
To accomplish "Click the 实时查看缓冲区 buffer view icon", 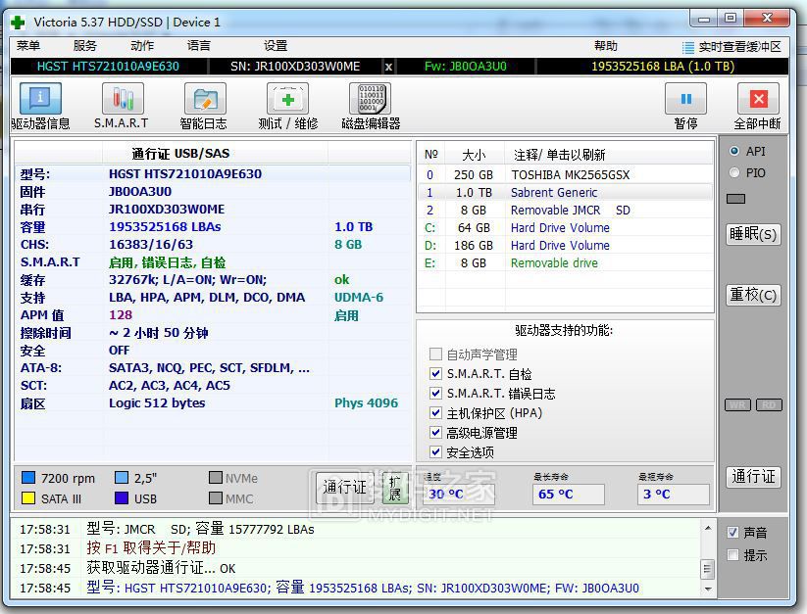I will 688,47.
